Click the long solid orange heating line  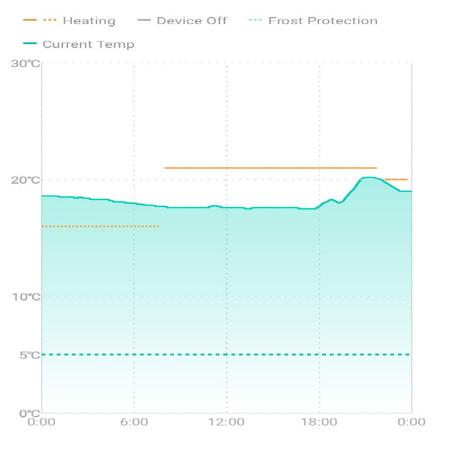click(271, 168)
